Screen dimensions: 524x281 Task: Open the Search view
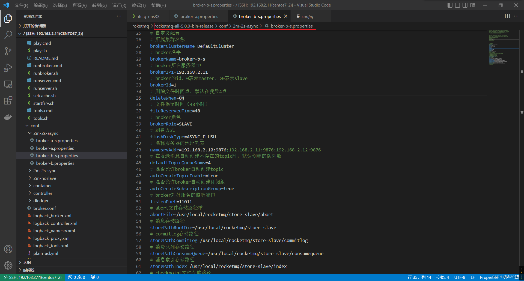point(8,35)
